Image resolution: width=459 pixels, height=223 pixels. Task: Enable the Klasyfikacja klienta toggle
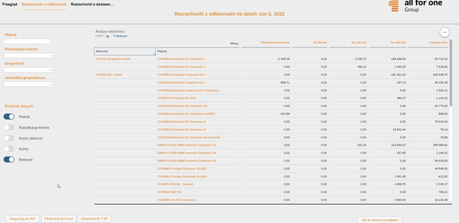tap(9, 127)
